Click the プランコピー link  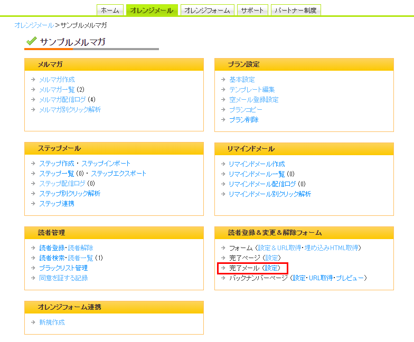[x=246, y=110]
